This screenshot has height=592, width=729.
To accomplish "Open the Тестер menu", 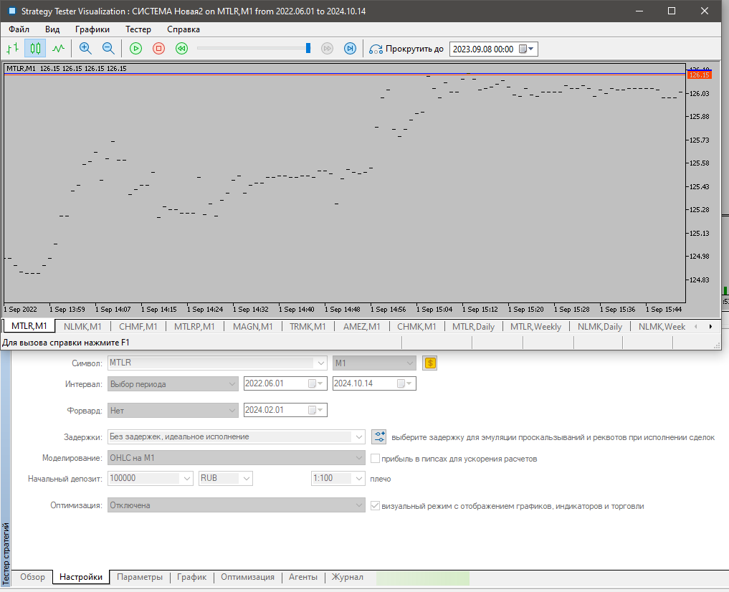I will pyautogui.click(x=138, y=29).
